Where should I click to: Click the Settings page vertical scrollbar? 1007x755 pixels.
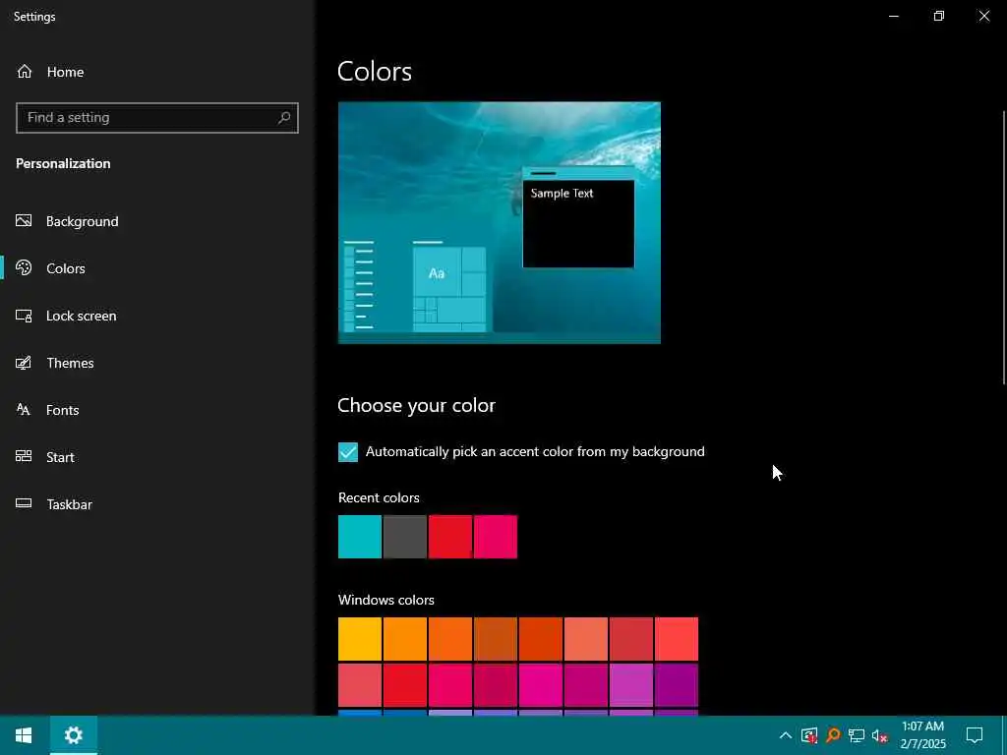click(1003, 248)
